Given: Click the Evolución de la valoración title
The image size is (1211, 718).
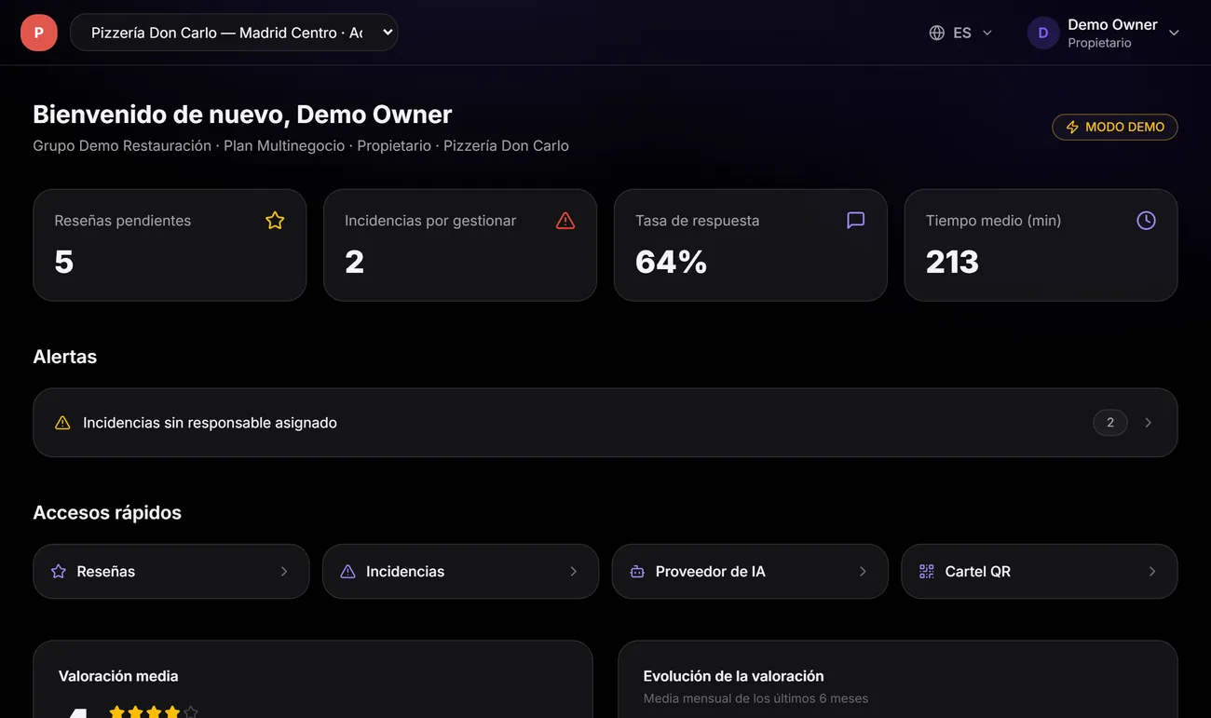Looking at the screenshot, I should 734,676.
